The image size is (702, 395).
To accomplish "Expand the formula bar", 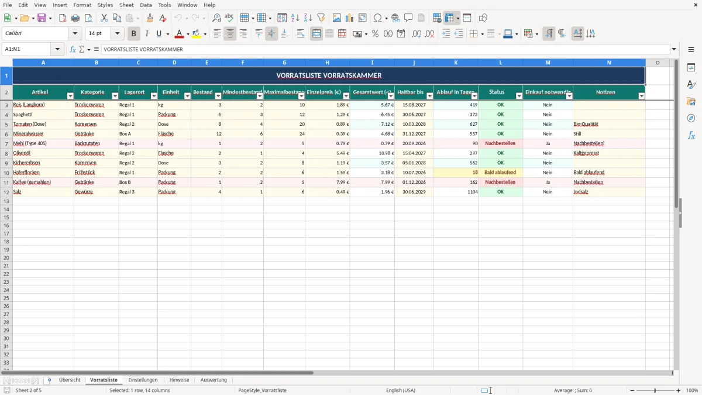I will 675,49.
